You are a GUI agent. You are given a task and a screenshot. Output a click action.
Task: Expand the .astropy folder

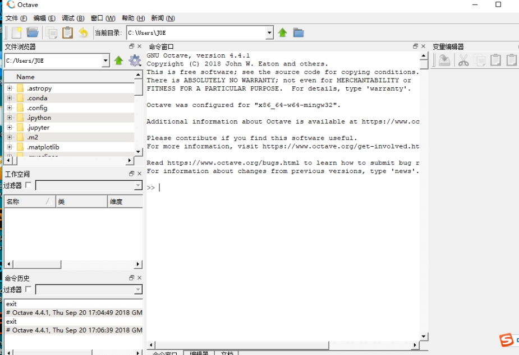coord(10,88)
